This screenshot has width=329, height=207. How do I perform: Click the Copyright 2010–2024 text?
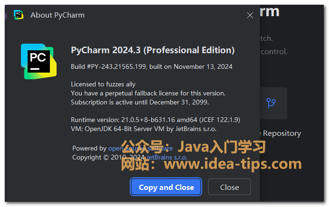108,157
